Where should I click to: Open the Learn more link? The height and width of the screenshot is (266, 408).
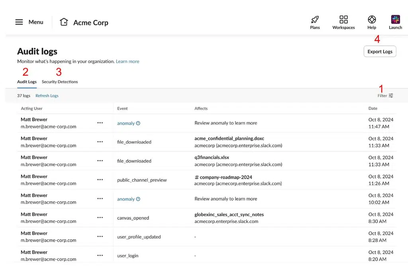coord(127,61)
